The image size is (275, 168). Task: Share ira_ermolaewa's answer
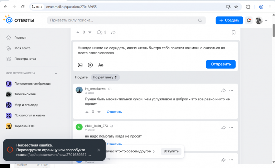click(x=223, y=91)
